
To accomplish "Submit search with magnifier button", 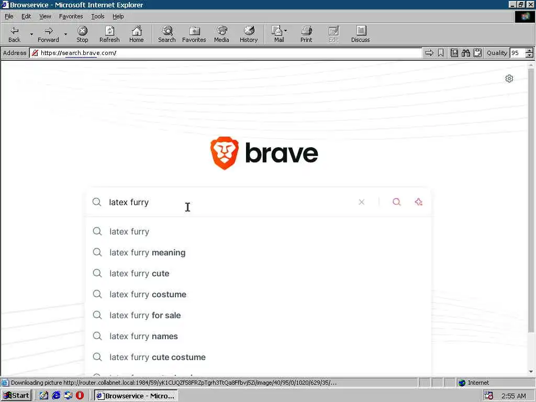I will pyautogui.click(x=397, y=202).
